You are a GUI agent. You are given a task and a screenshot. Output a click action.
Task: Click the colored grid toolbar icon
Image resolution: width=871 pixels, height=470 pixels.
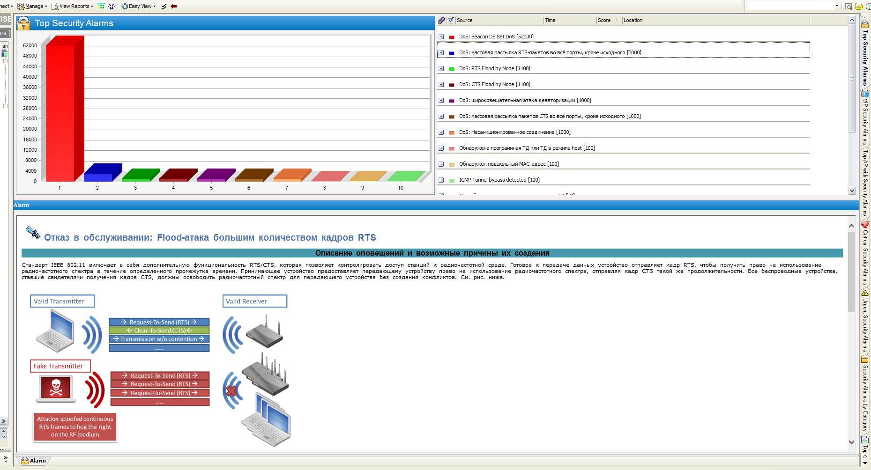coord(101,6)
